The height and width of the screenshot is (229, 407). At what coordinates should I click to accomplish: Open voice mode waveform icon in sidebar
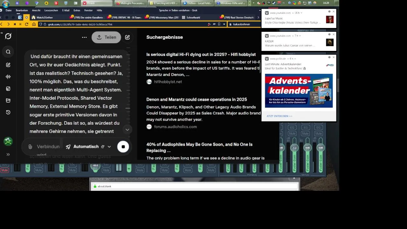(8, 77)
